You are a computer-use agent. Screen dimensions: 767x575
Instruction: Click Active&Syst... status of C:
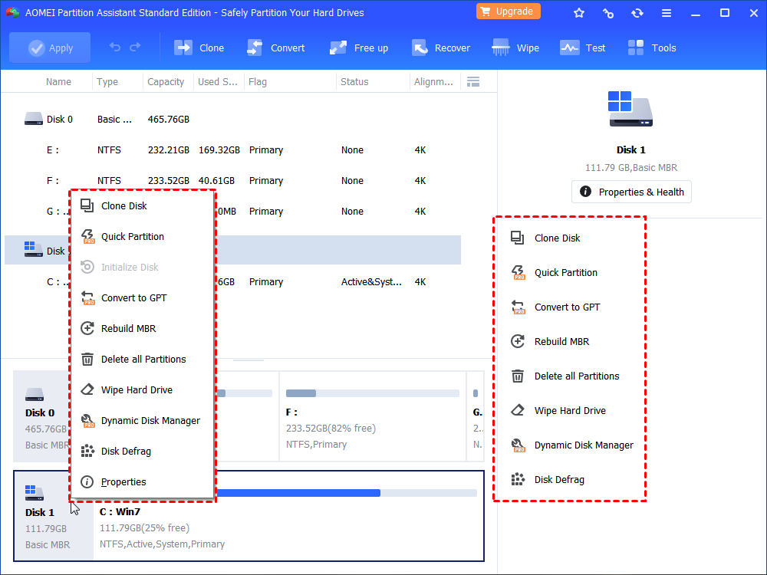pos(371,282)
